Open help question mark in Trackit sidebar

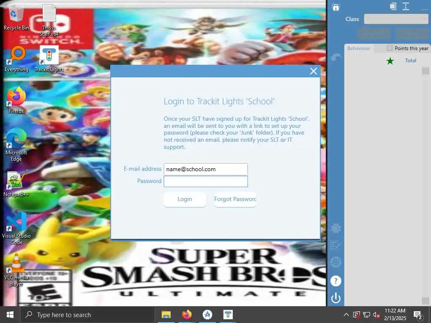click(335, 281)
